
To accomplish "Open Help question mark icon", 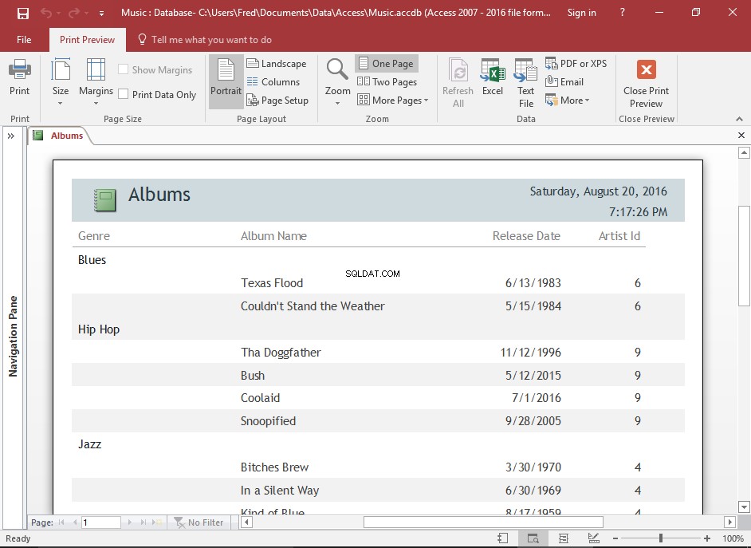I will click(x=622, y=13).
